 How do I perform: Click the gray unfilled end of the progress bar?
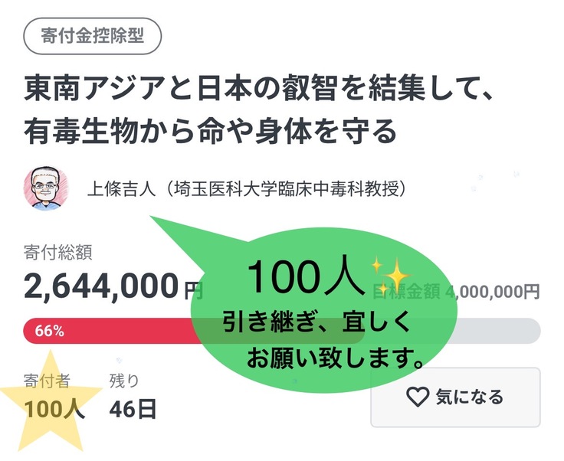coord(506,331)
